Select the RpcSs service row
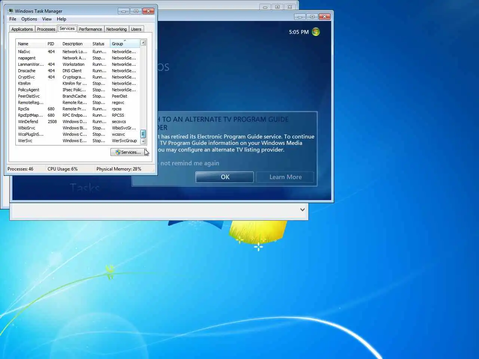Image resolution: width=479 pixels, height=359 pixels. [77, 109]
